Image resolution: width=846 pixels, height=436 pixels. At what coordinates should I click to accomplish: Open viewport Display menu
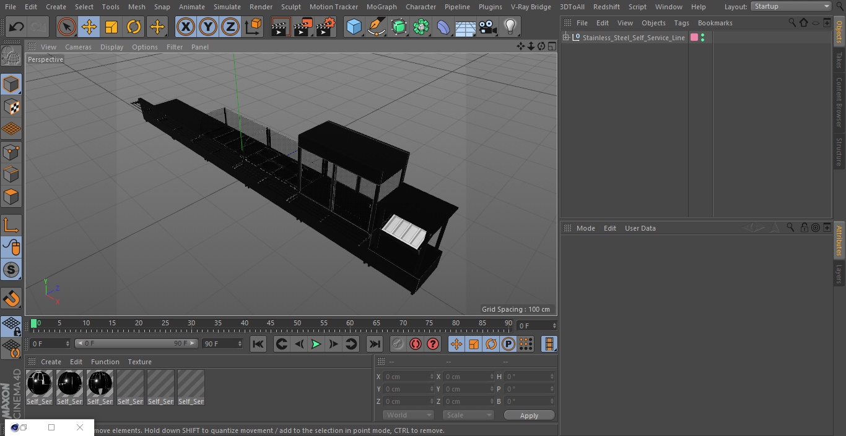[x=111, y=47]
